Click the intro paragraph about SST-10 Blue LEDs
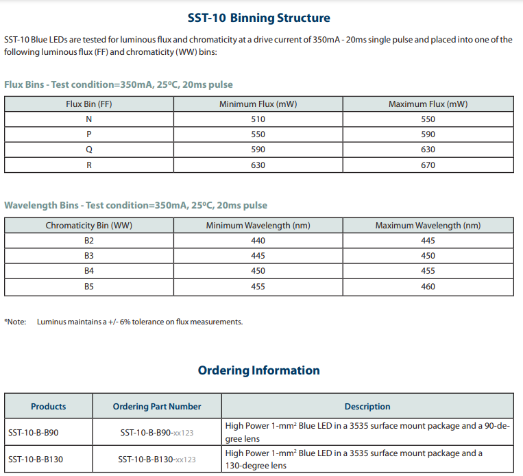This screenshot has height=476, width=523. pos(258,46)
